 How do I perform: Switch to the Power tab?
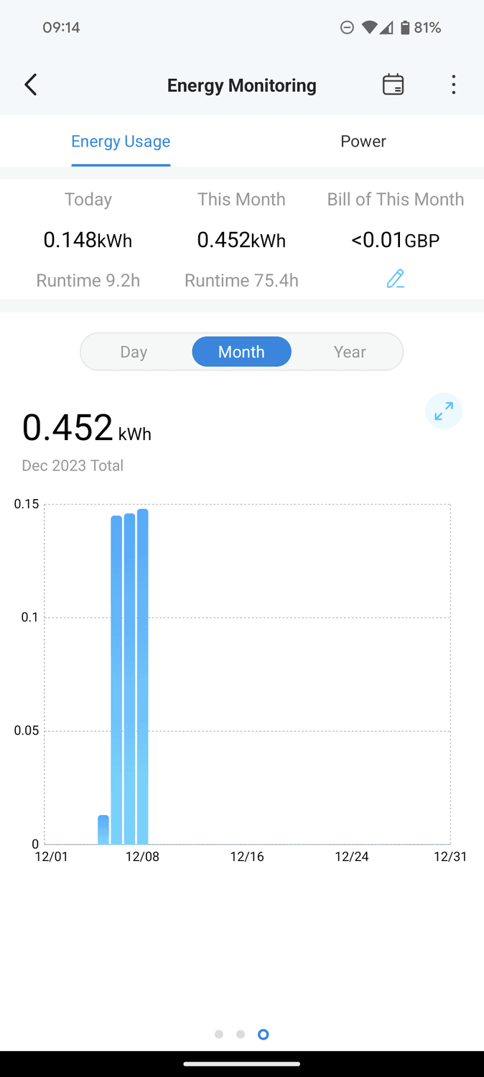tap(363, 141)
